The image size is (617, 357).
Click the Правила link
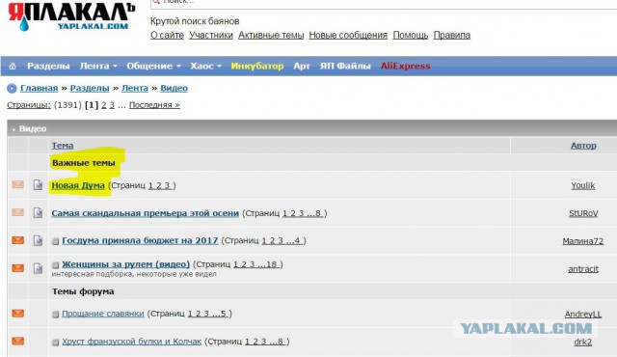click(x=452, y=35)
